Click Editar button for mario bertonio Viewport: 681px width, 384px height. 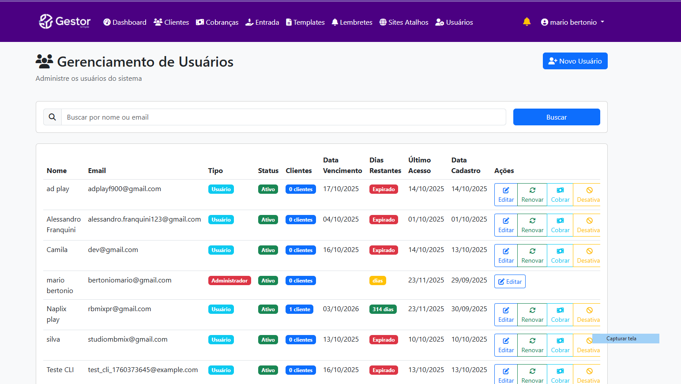[x=510, y=282]
